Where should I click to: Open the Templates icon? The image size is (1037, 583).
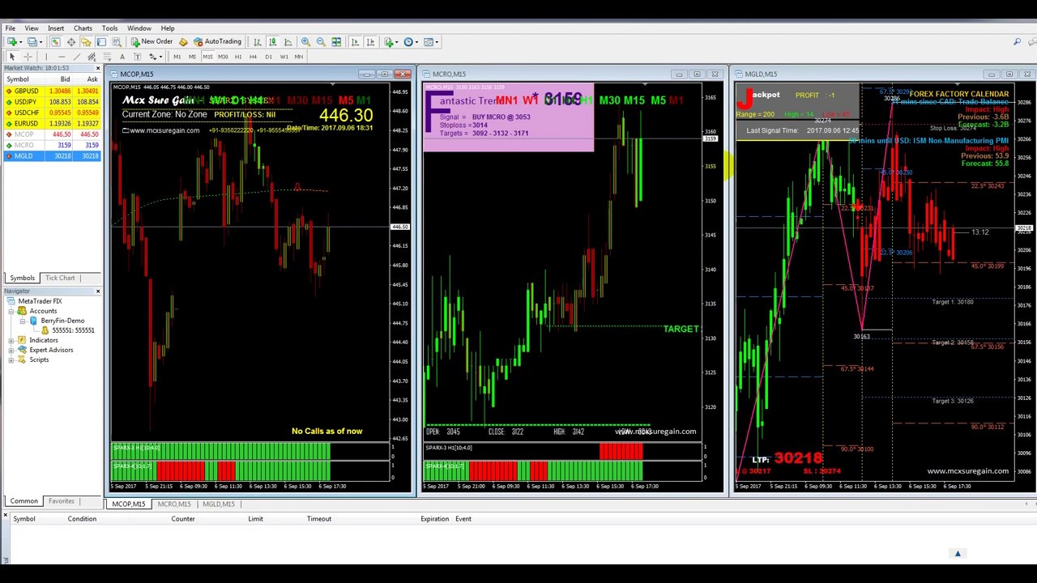tap(429, 41)
